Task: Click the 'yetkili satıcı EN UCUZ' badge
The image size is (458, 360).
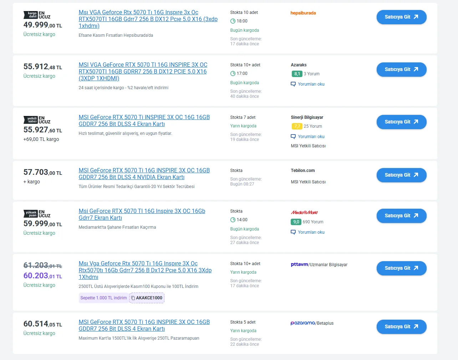Action: [37, 120]
